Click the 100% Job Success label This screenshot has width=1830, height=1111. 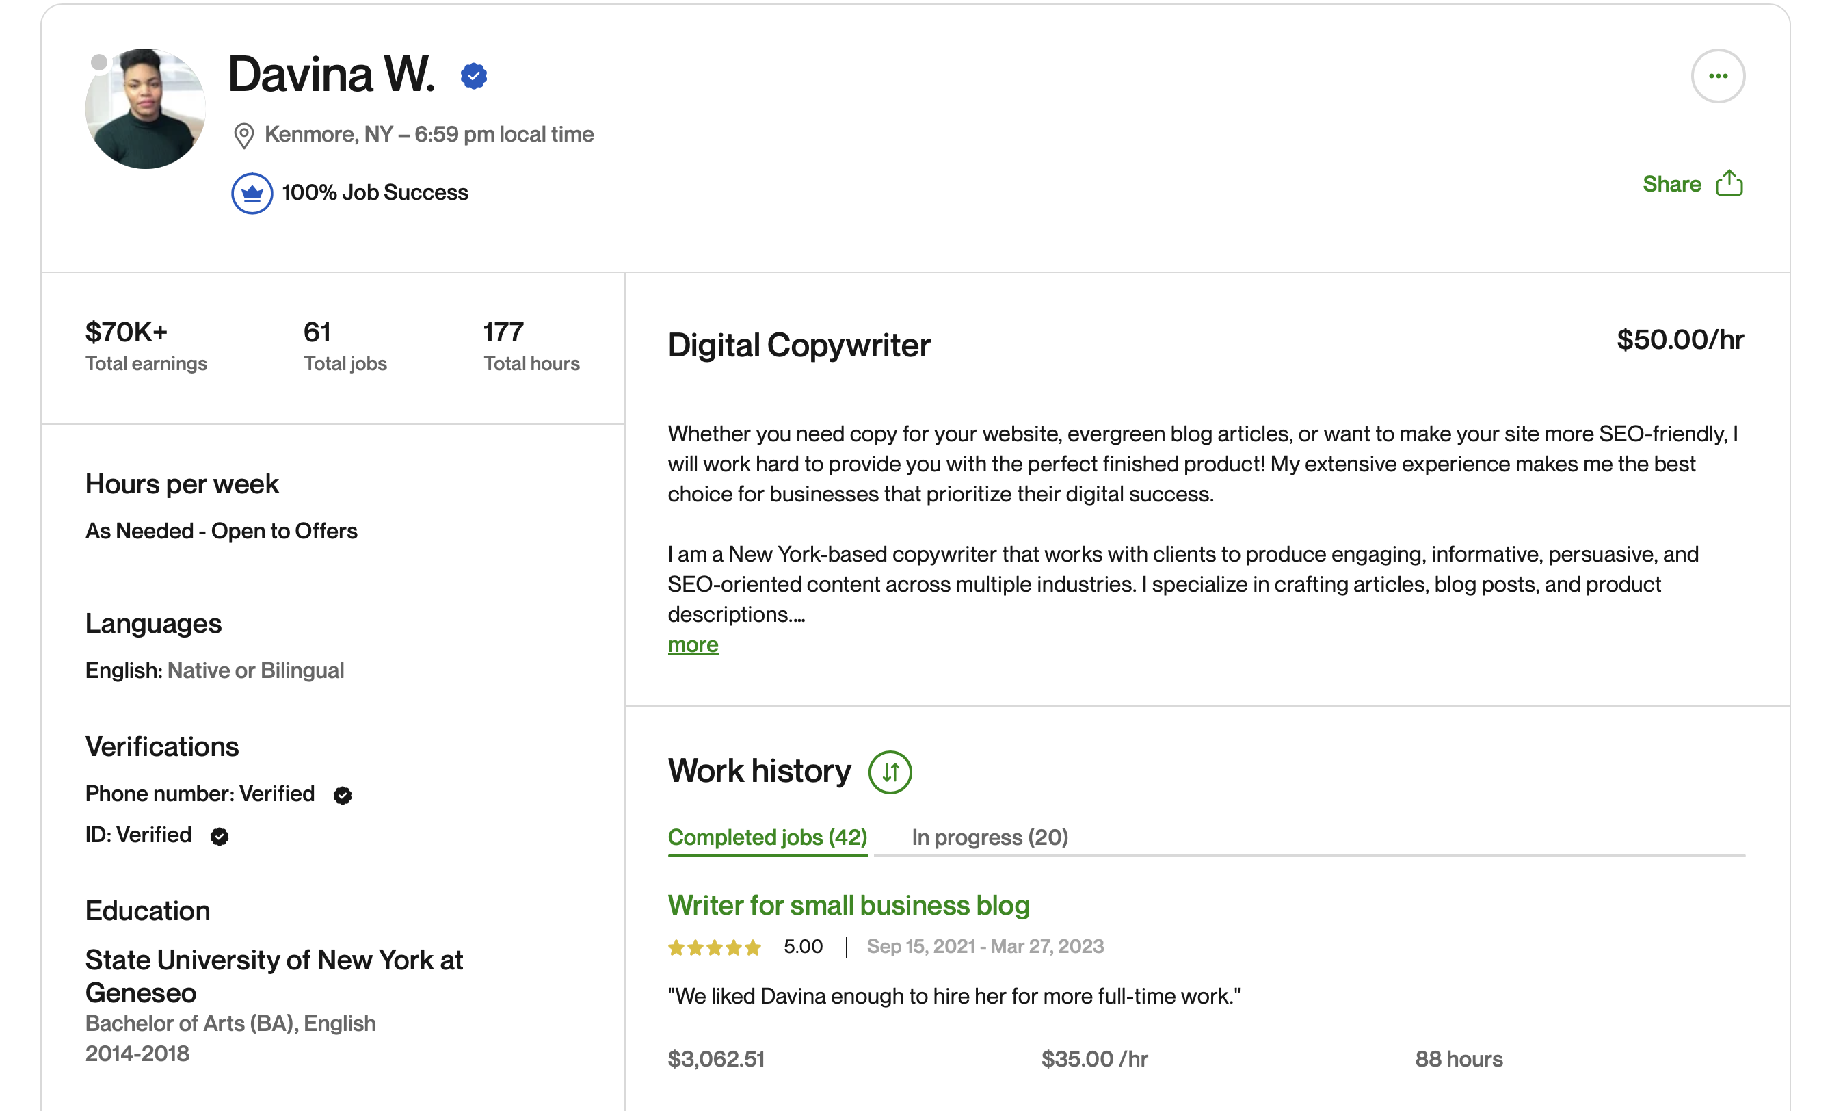pos(375,192)
